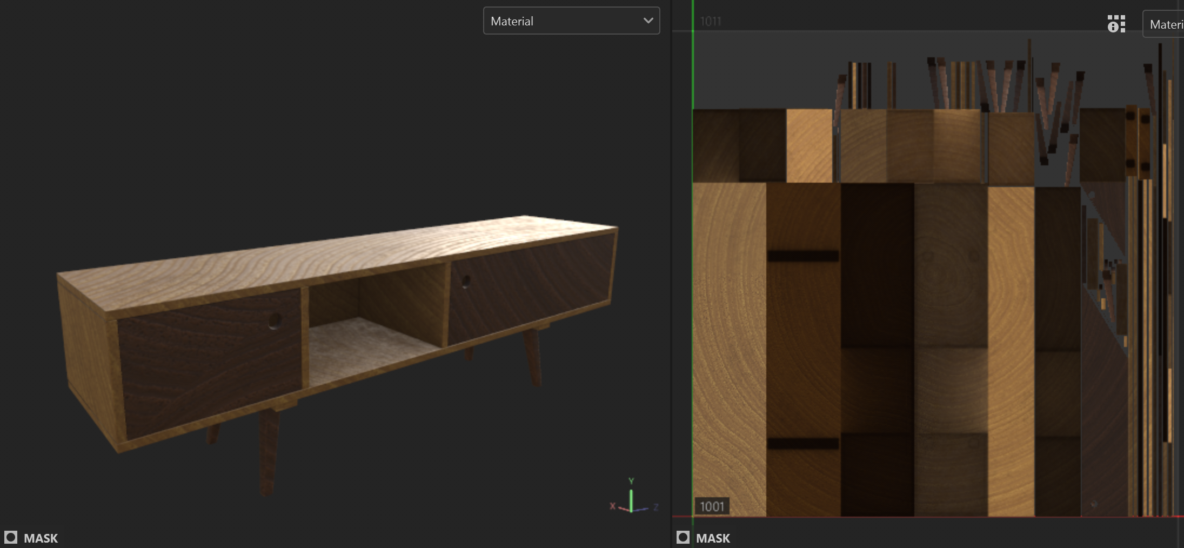Toggle the MASK icon under the 3D viewport

[x=10, y=538]
